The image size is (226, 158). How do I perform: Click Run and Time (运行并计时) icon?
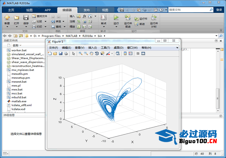(154, 17)
